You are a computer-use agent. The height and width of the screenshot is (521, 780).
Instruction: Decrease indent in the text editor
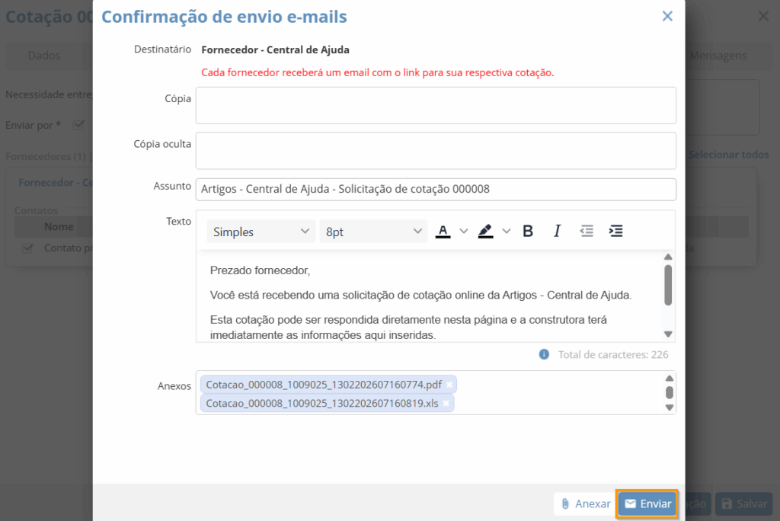pyautogui.click(x=587, y=232)
